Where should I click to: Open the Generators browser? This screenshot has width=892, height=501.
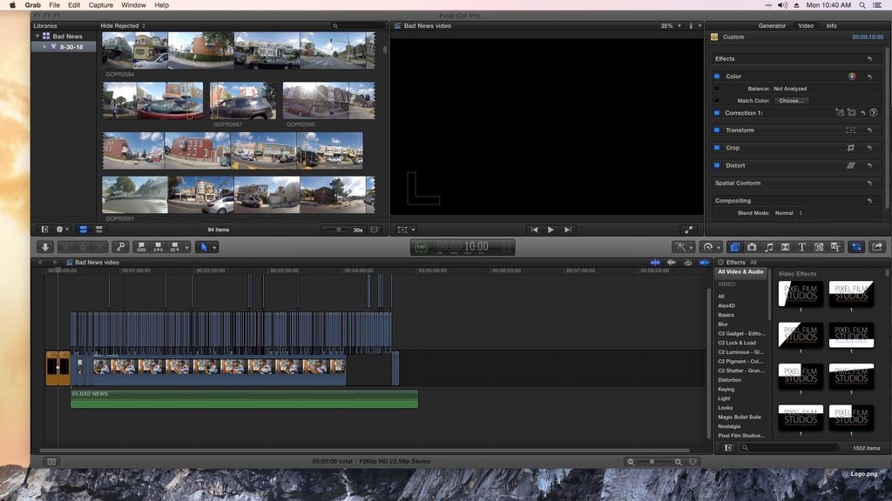[x=819, y=247]
